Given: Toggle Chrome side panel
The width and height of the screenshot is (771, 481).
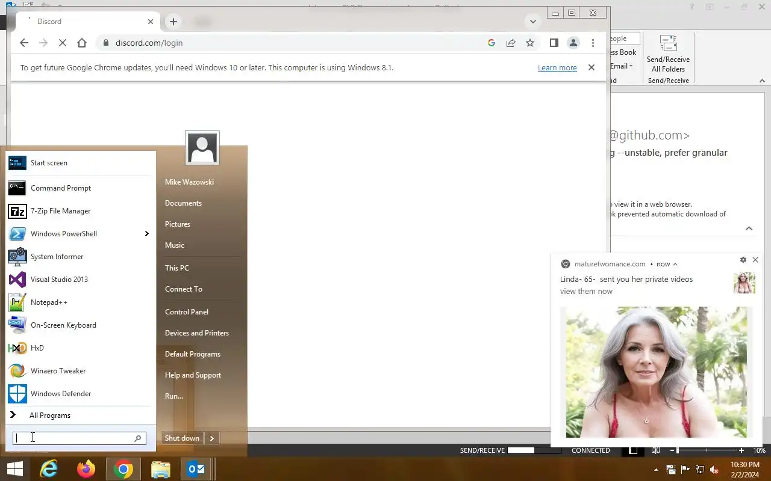Looking at the screenshot, I should click(554, 43).
